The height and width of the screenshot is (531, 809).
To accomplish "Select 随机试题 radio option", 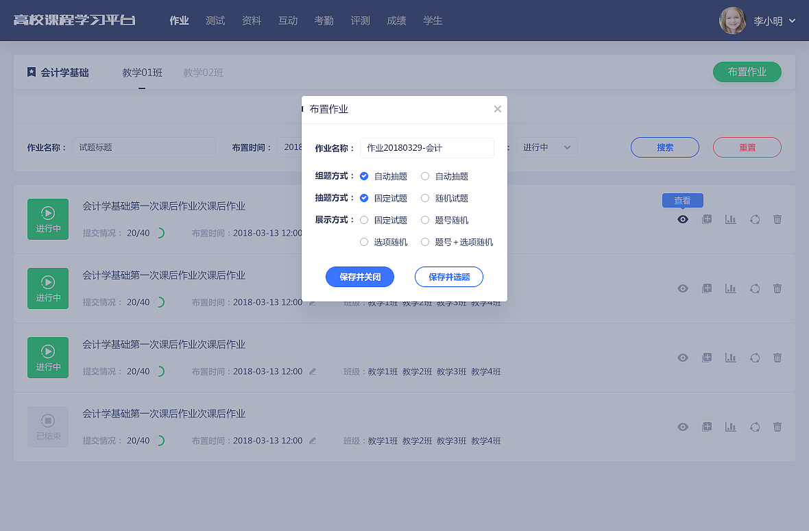I will [x=425, y=198].
